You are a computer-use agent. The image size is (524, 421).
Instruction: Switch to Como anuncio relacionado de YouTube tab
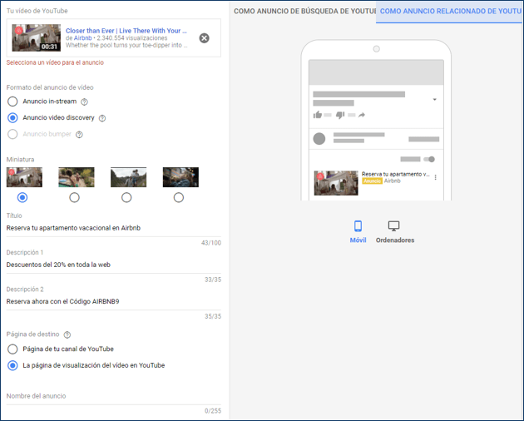[450, 11]
